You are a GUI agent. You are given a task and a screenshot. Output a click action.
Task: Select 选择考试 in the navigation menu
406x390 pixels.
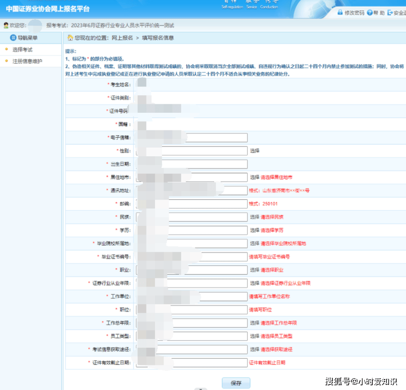23,49
